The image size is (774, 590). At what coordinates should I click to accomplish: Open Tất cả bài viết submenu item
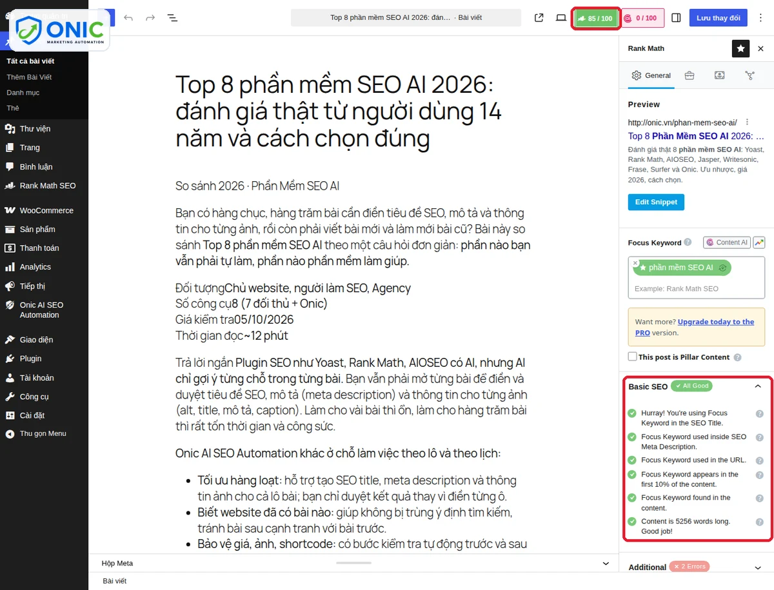point(30,61)
